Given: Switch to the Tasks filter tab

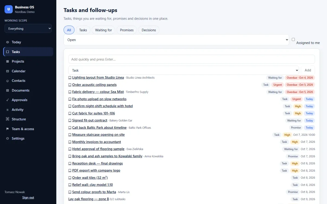Looking at the screenshot, I should 83,30.
